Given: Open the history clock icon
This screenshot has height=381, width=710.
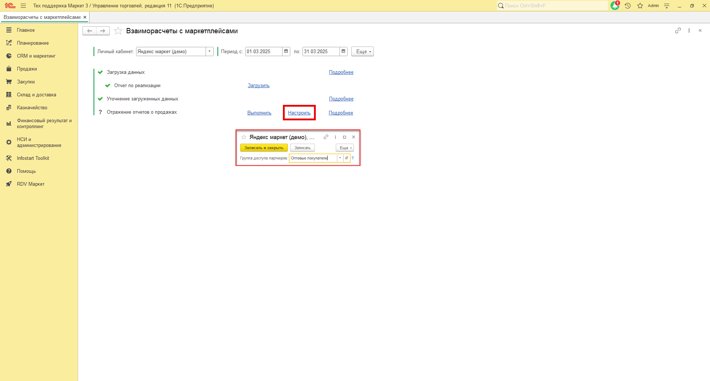Looking at the screenshot, I should coord(628,6).
